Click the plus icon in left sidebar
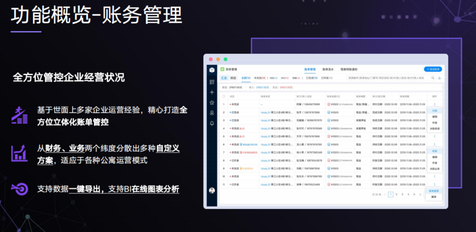Screen dimensions: 476x232 pos(212,92)
